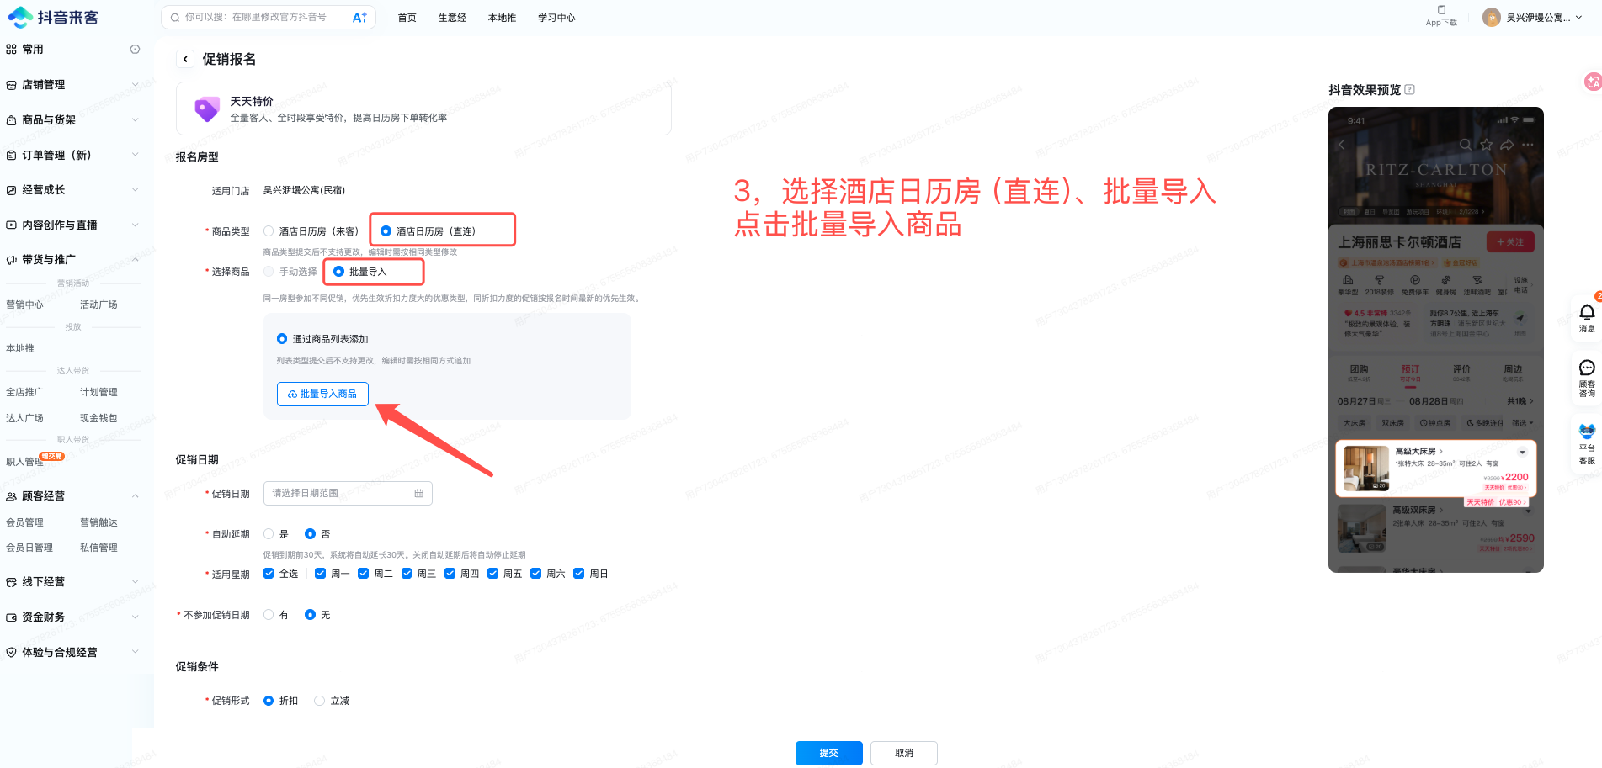Open 学习中心 top menu
Screen dimensions: 1602x768
[556, 18]
